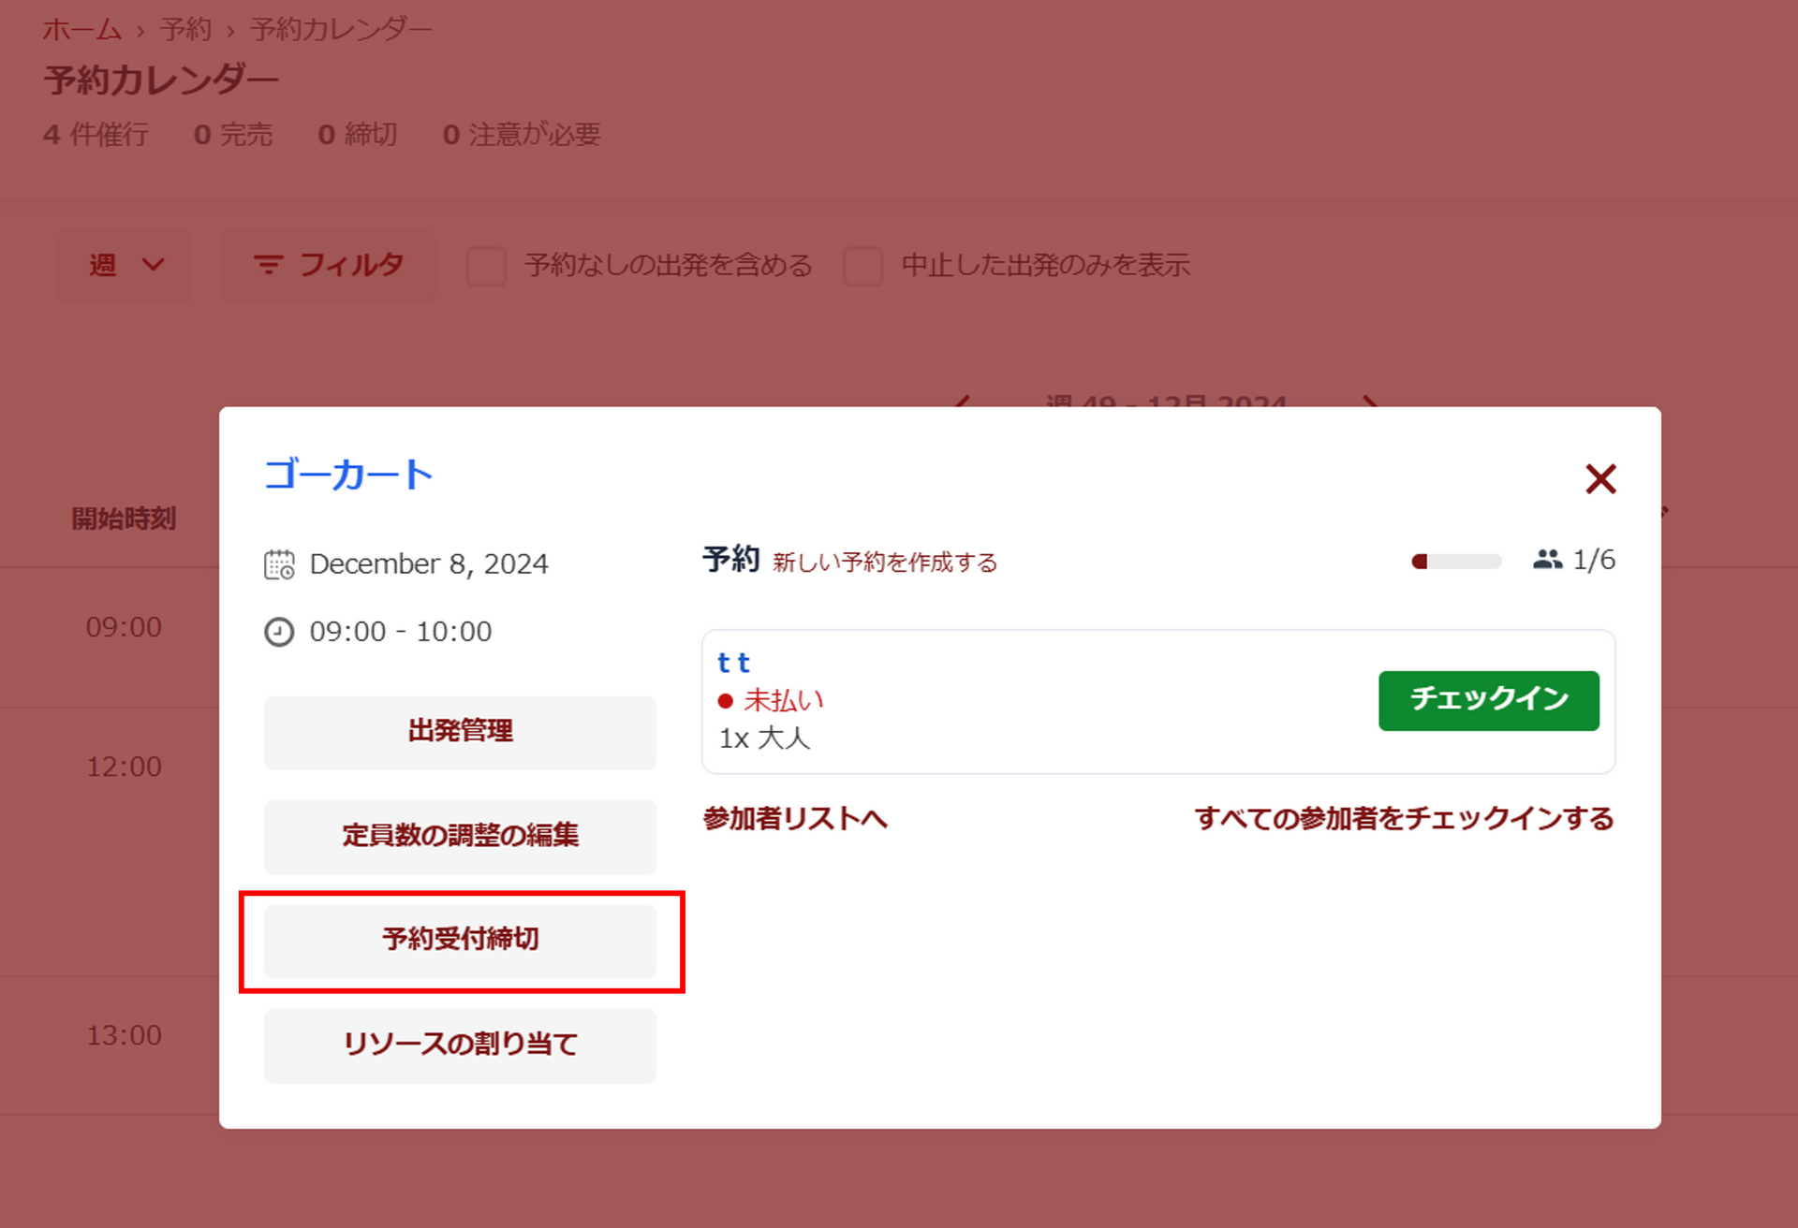Click the filter lines icon in フィルタ
This screenshot has width=1798, height=1228.
[268, 265]
